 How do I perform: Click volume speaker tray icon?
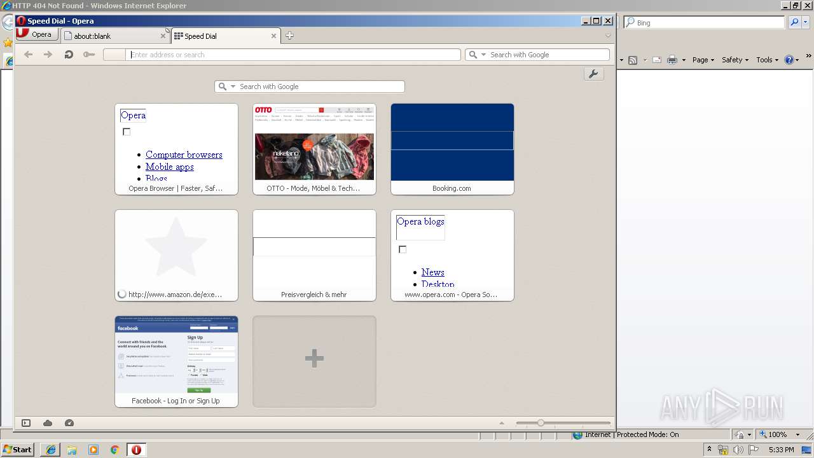(738, 450)
